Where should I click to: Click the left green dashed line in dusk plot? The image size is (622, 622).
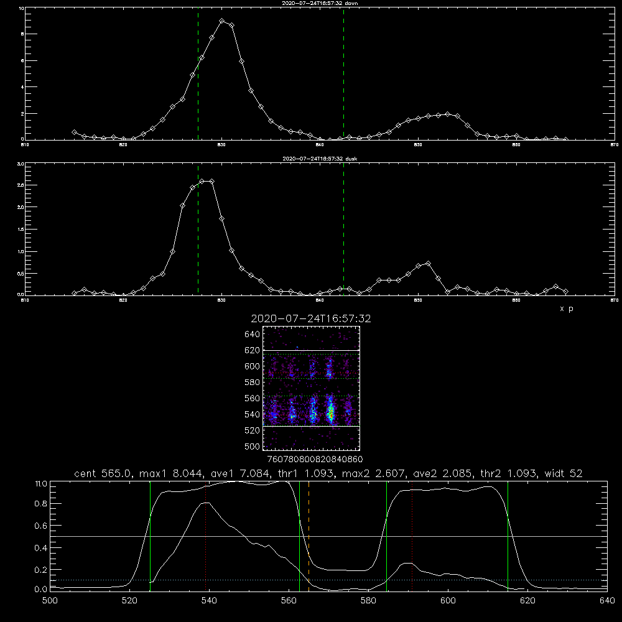point(198,230)
